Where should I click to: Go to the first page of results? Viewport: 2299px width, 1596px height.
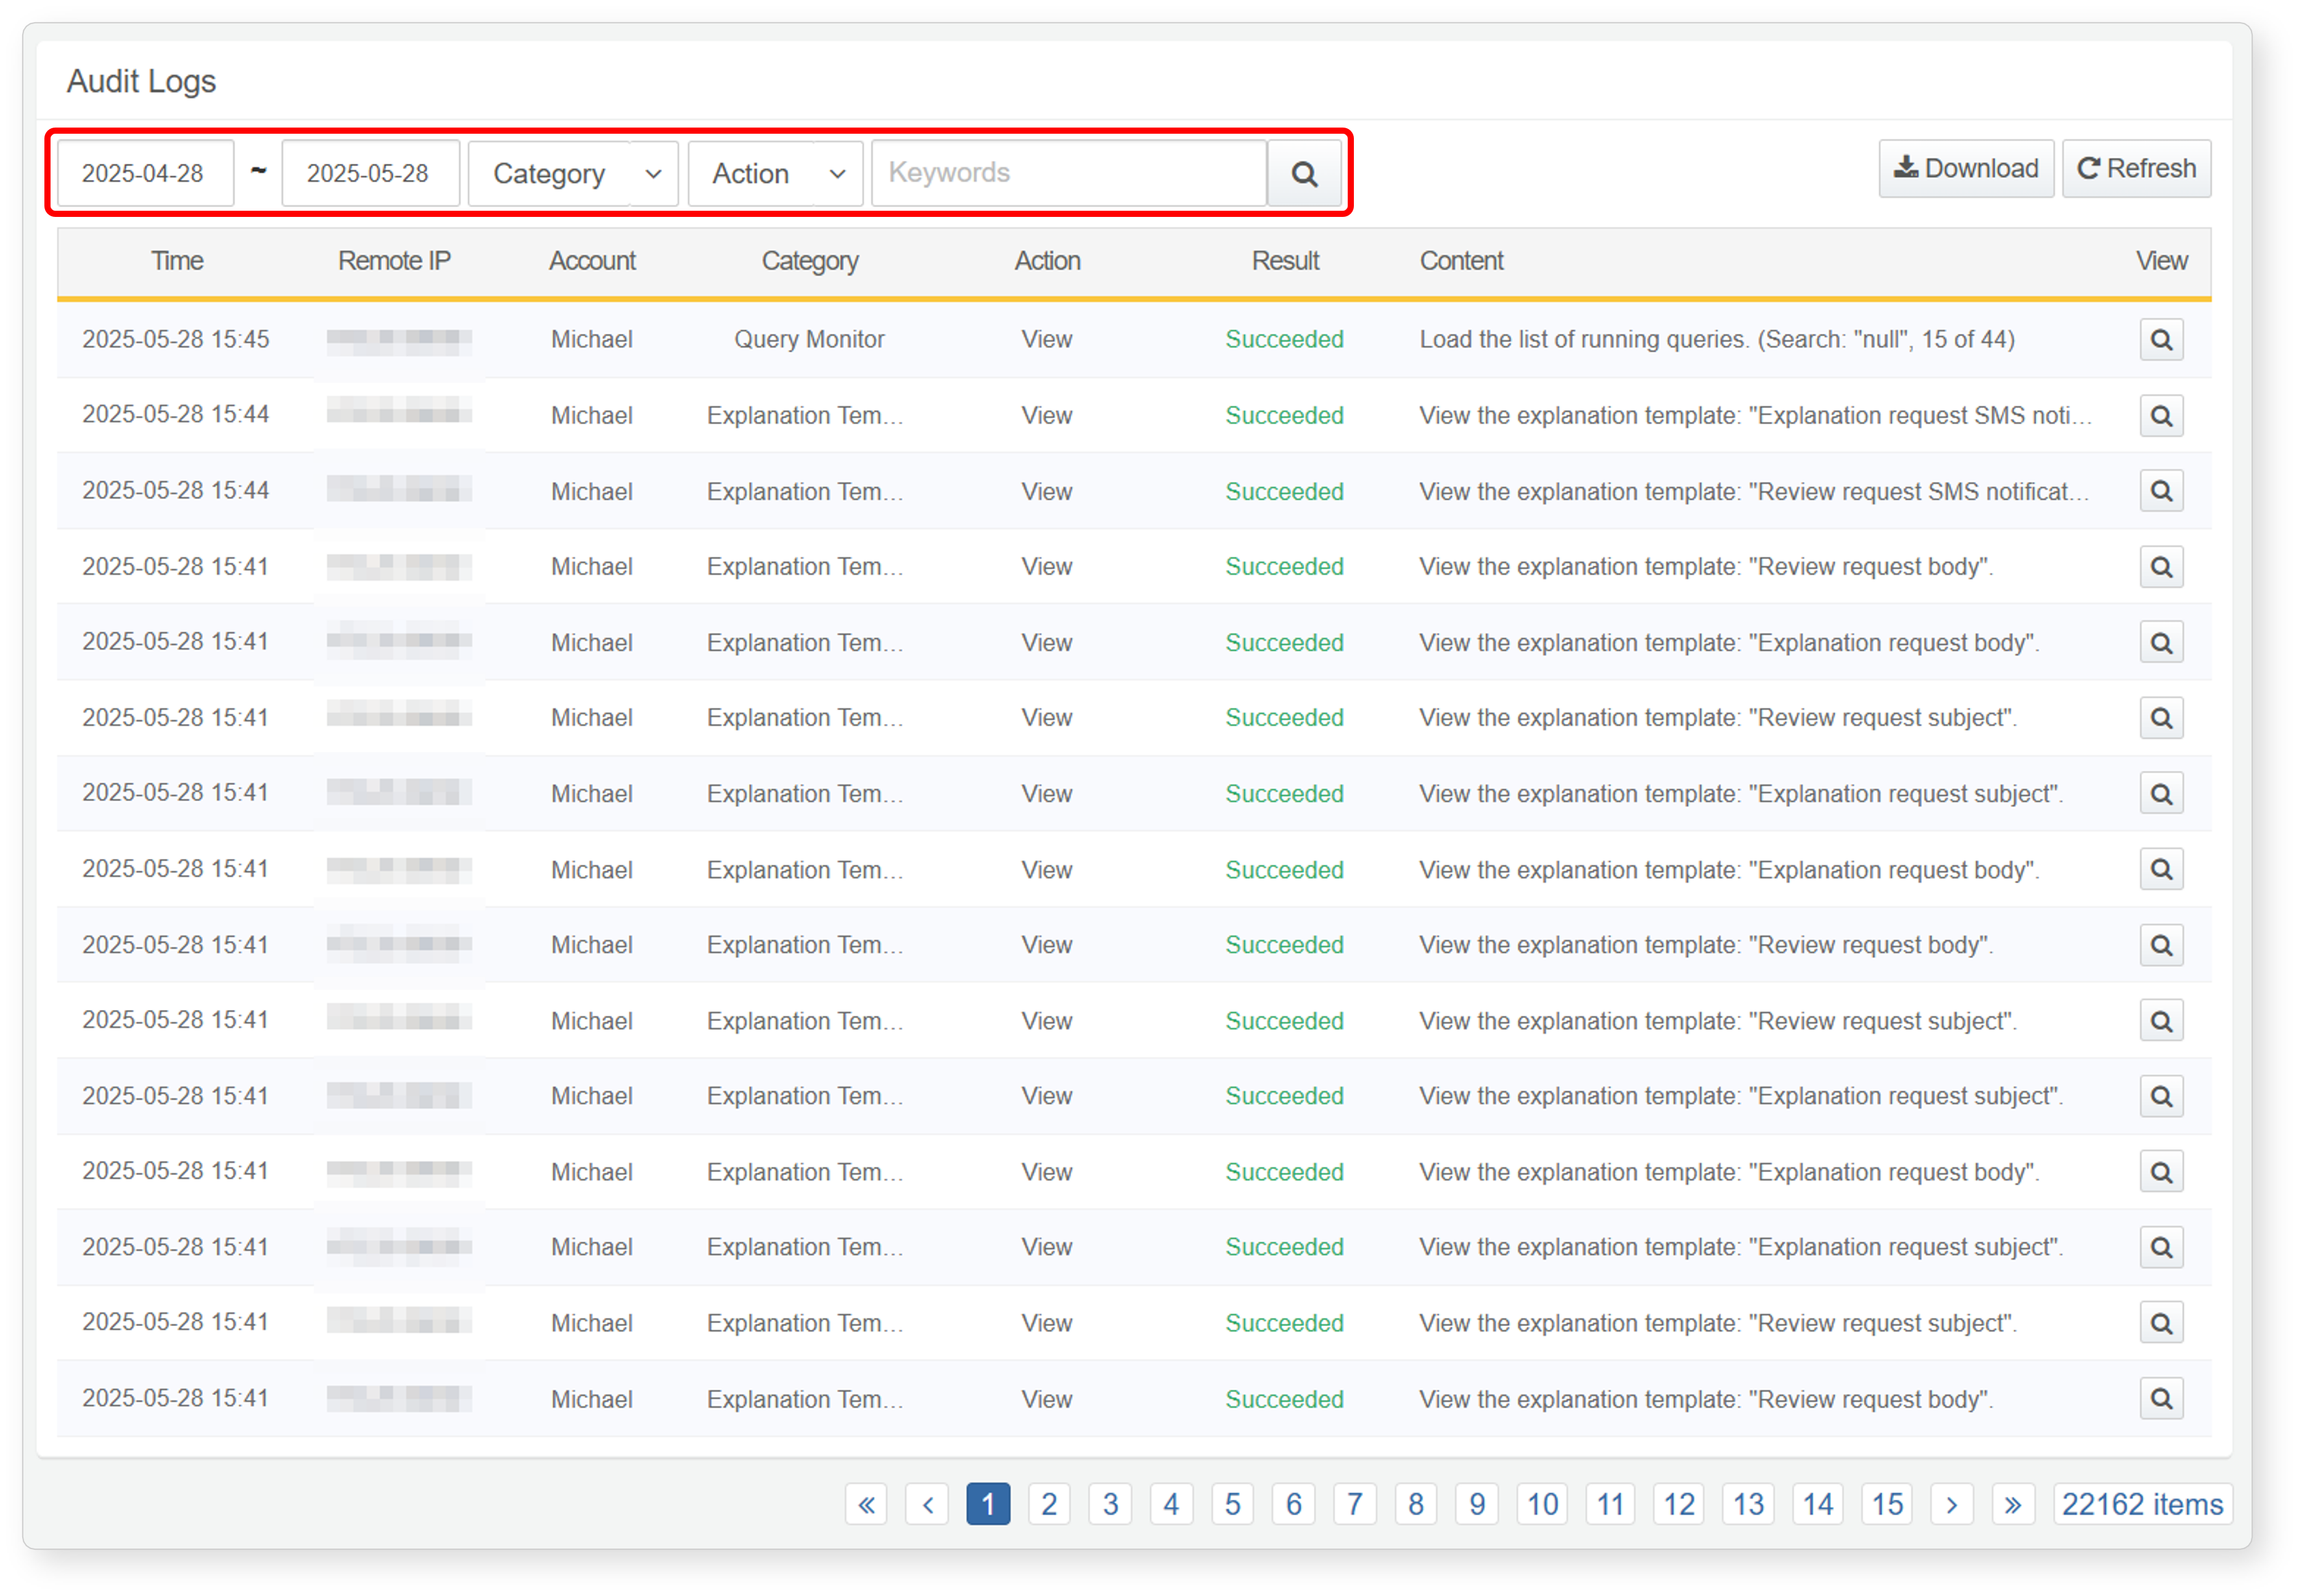(866, 1504)
